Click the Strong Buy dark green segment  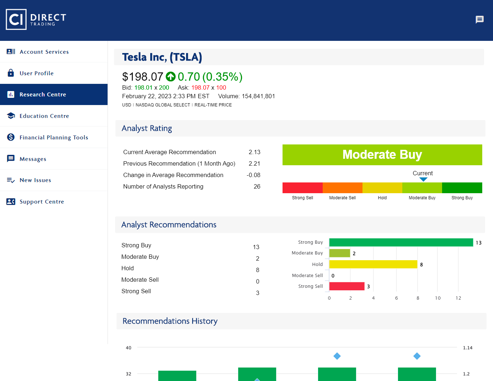point(462,188)
